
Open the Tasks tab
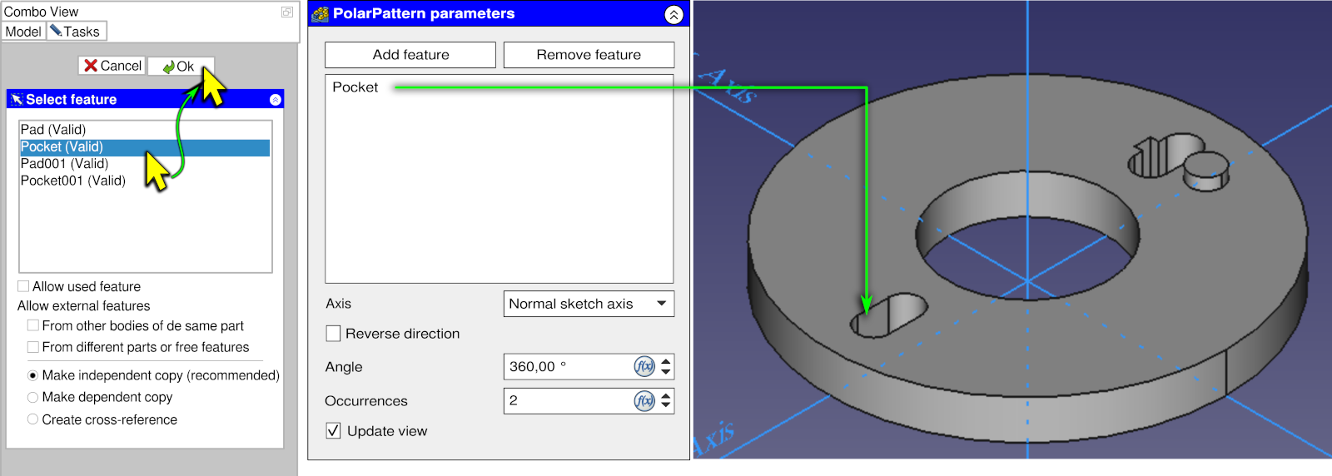coord(75,32)
